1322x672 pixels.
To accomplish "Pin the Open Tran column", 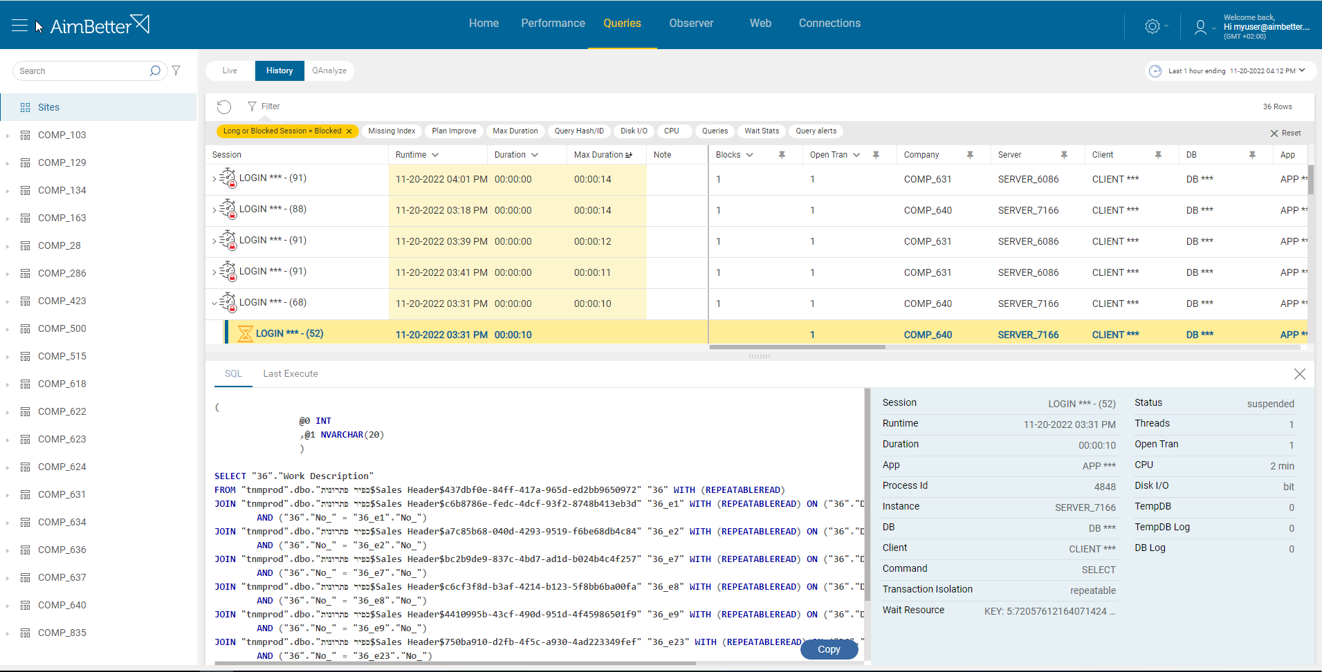I will pos(876,155).
